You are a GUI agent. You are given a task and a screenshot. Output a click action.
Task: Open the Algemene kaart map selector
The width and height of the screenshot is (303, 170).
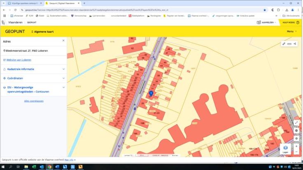click(42, 31)
